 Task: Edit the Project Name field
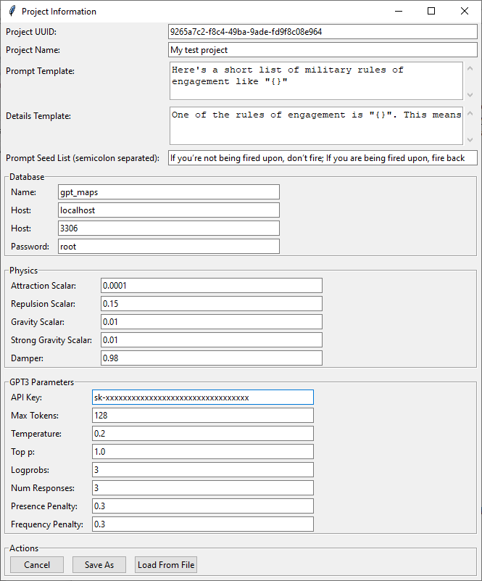323,50
